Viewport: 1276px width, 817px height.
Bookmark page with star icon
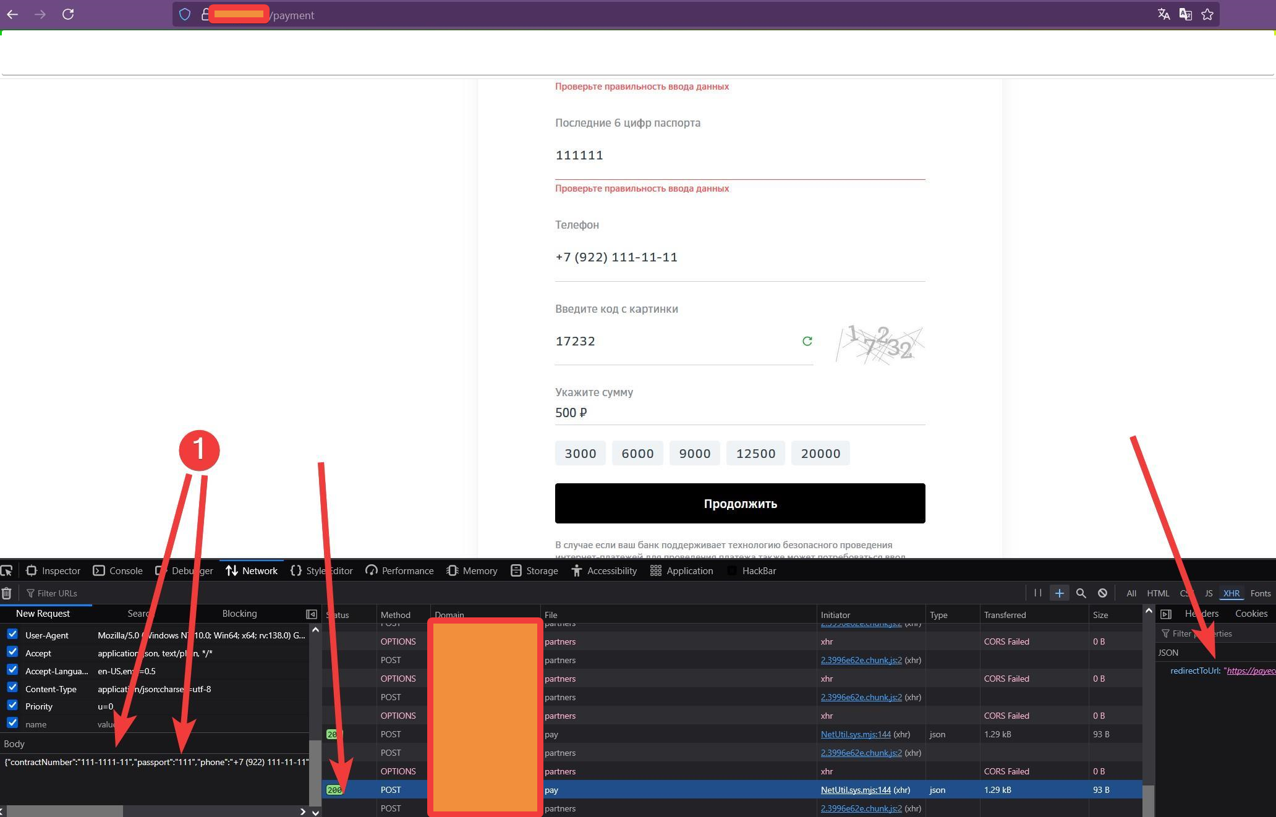click(1207, 15)
